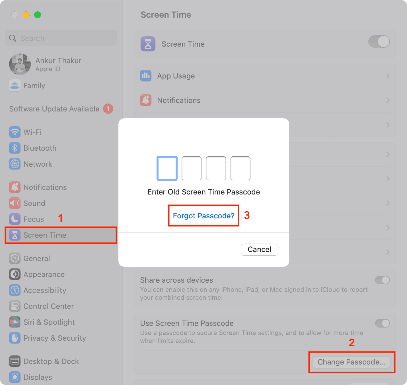Viewport: 407px width, 385px height.
Task: Click the green zoom window button
Action: [x=38, y=15]
